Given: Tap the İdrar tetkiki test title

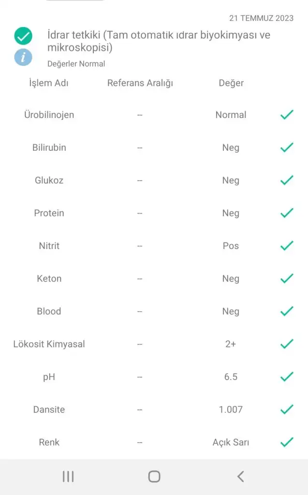Looking at the screenshot, I should coord(159,41).
